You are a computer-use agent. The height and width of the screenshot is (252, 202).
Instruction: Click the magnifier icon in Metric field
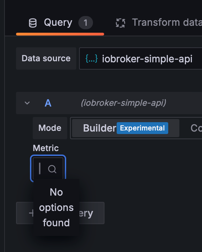pyautogui.click(x=52, y=169)
